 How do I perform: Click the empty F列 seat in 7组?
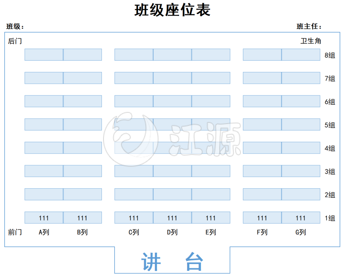[262, 78]
